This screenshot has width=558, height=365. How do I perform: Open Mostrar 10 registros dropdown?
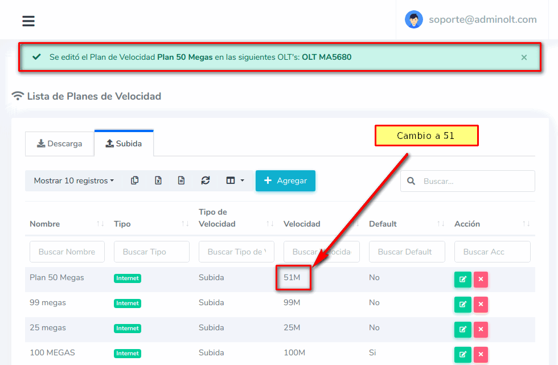(73, 181)
